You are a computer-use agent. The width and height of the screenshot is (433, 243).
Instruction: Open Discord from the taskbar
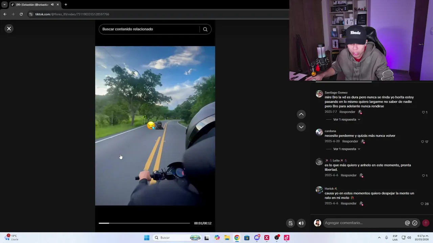click(x=257, y=238)
